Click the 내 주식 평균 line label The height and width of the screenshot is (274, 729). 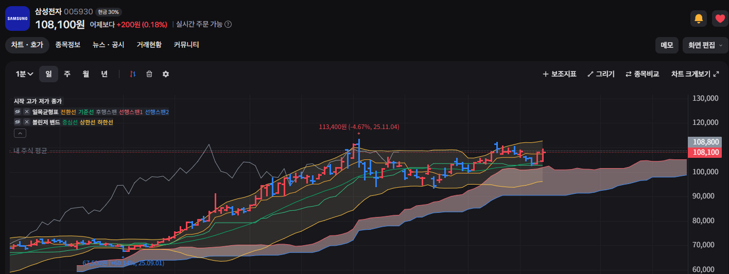30,150
